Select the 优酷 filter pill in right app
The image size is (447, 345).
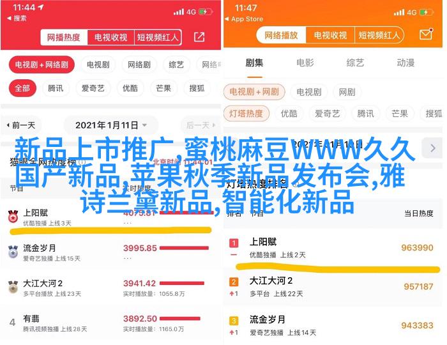tap(289, 114)
